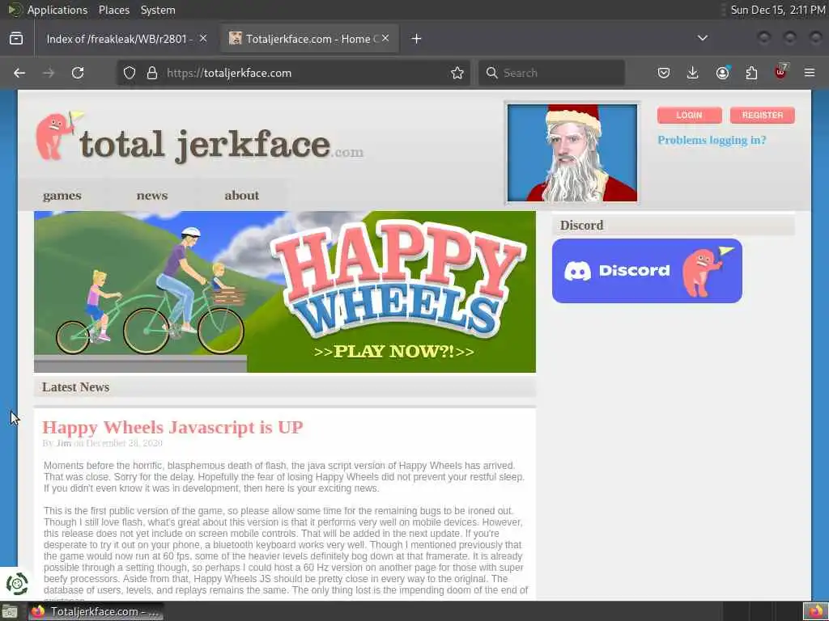Open Problems logging in? link

tap(712, 140)
